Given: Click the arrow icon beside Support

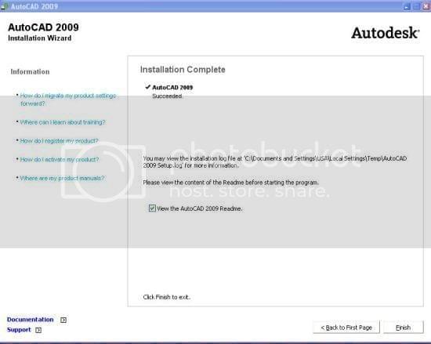Looking at the screenshot, I should pyautogui.click(x=38, y=330).
